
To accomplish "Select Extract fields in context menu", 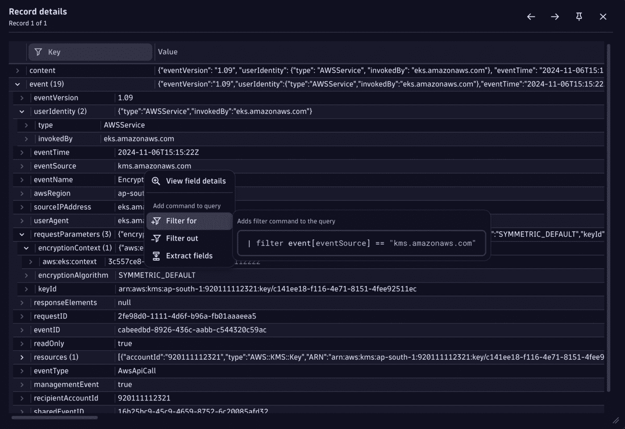I will coord(189,256).
